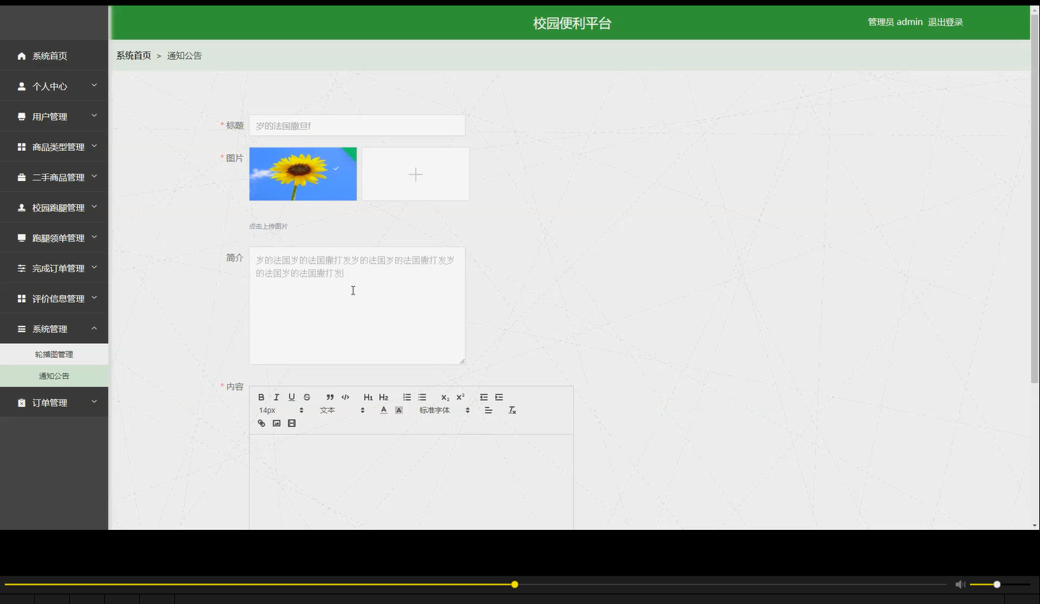The height and width of the screenshot is (604, 1040).
Task: Click the 校园便利平台 header title
Action: pos(572,23)
